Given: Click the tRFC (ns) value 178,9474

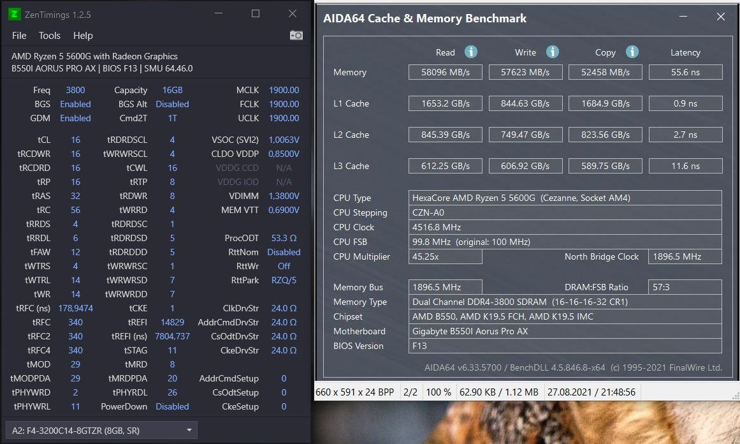Looking at the screenshot, I should click(x=75, y=308).
